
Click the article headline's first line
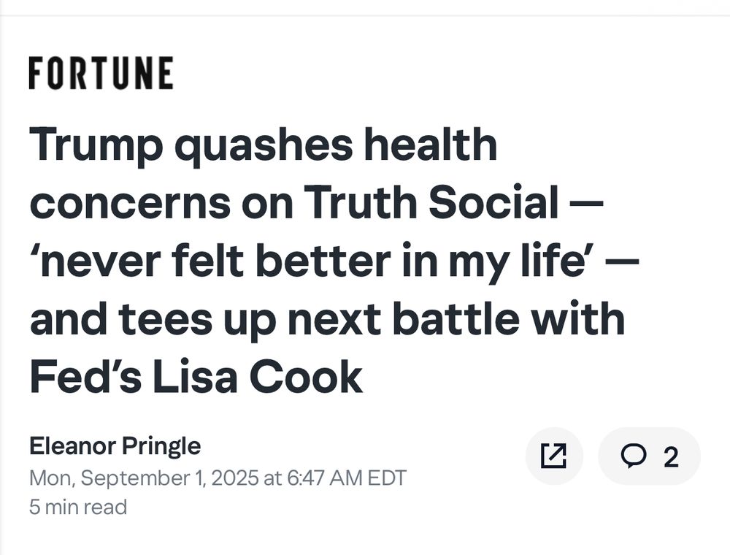(263, 146)
